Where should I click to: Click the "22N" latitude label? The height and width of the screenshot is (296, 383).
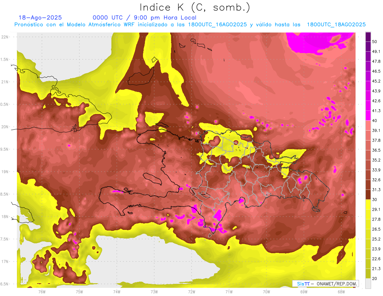(5, 37)
